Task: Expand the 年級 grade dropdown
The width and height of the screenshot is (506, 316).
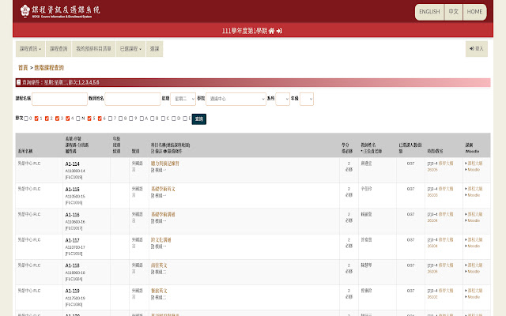Action: [x=307, y=99]
